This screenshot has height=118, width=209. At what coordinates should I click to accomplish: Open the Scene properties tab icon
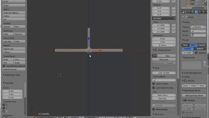(x=196, y=12)
